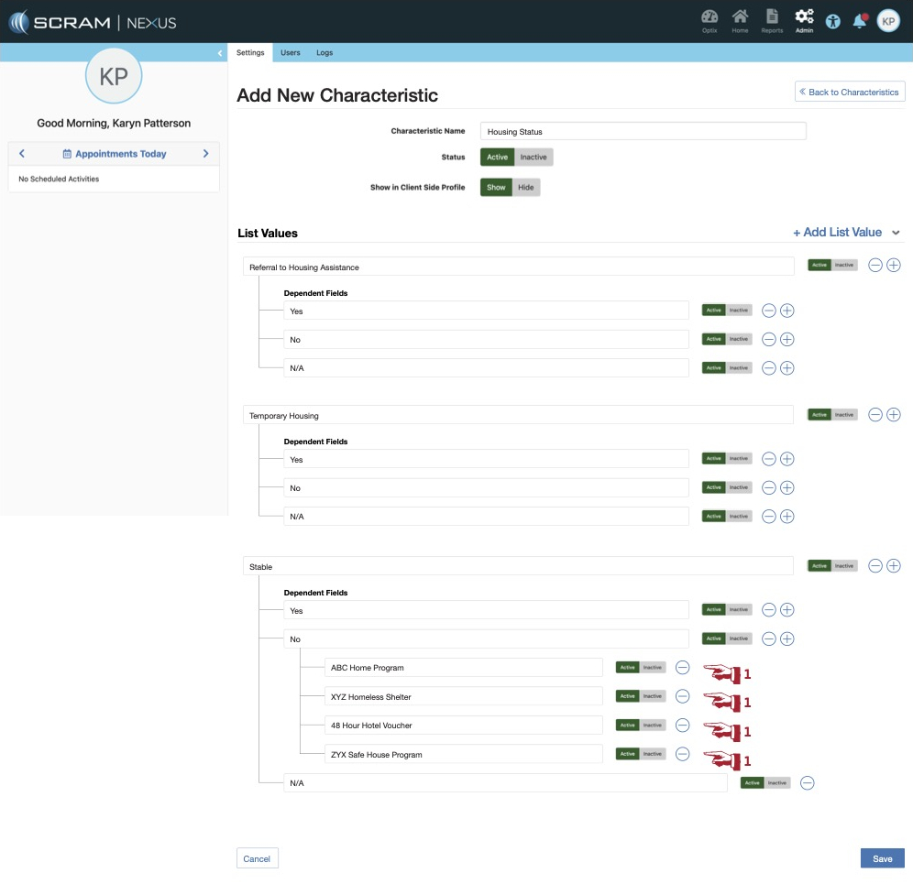Click the Save button
This screenshot has width=913, height=884.
(882, 858)
